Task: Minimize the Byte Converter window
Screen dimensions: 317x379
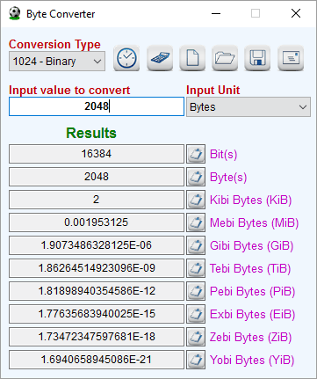Action: [216, 13]
